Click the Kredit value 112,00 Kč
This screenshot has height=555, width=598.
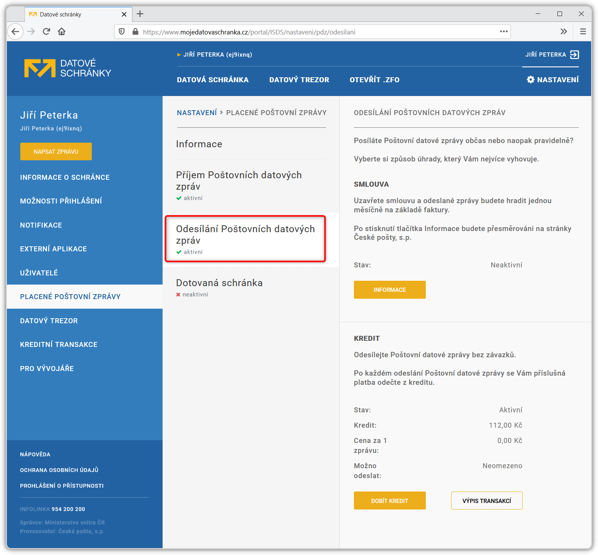click(x=505, y=425)
